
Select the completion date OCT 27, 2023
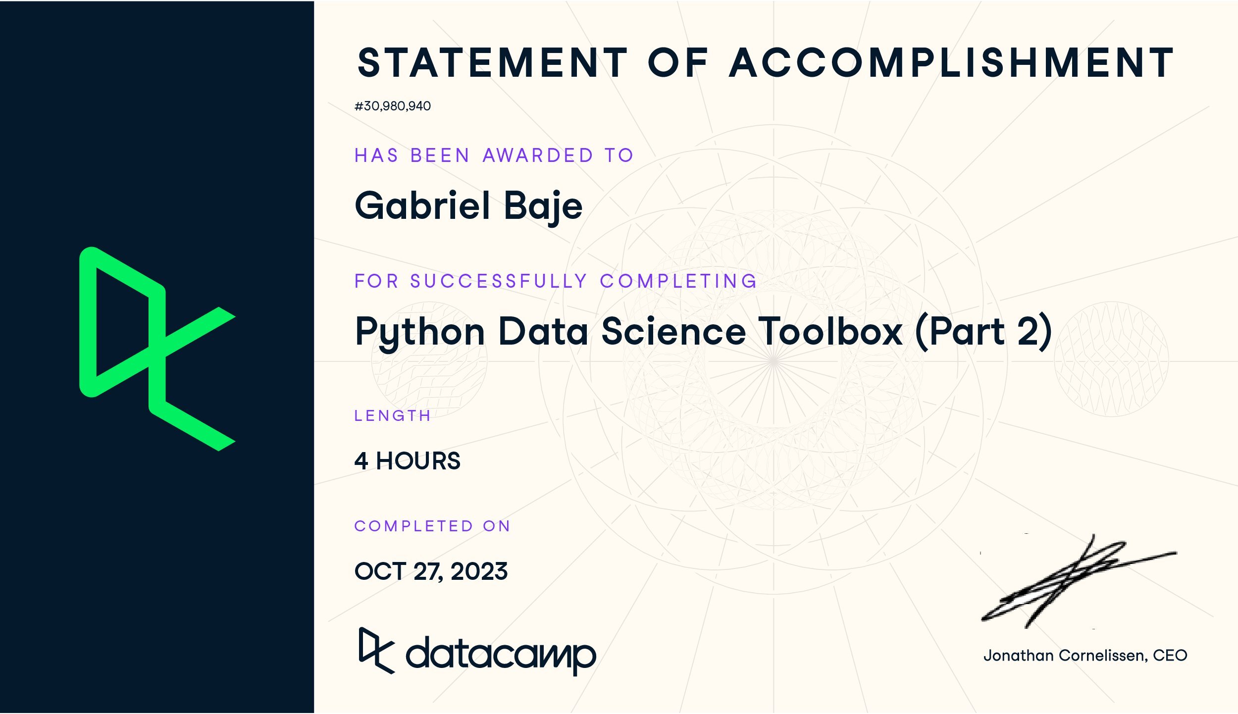coord(431,571)
